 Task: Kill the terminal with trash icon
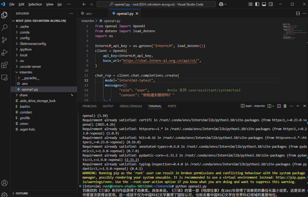click(285, 106)
